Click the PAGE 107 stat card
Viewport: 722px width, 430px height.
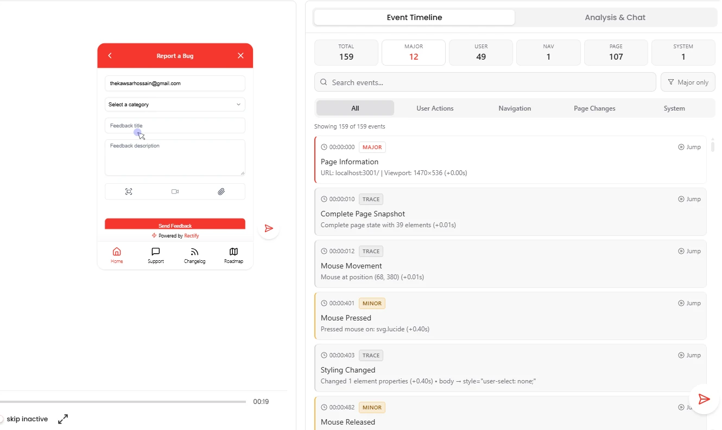(x=616, y=53)
